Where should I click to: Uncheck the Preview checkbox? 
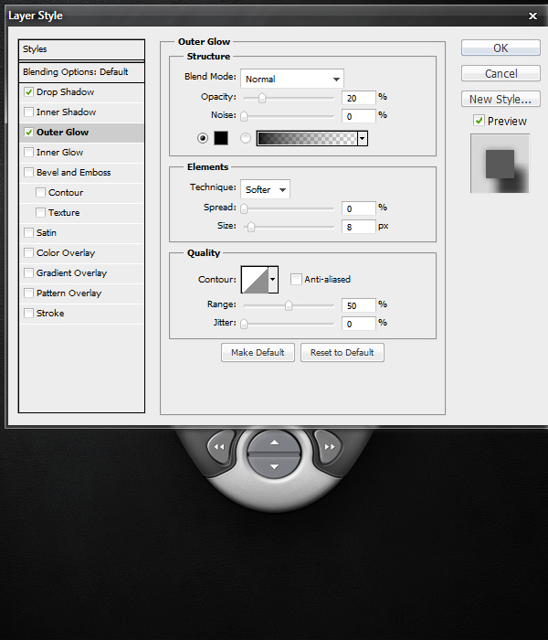tap(479, 121)
